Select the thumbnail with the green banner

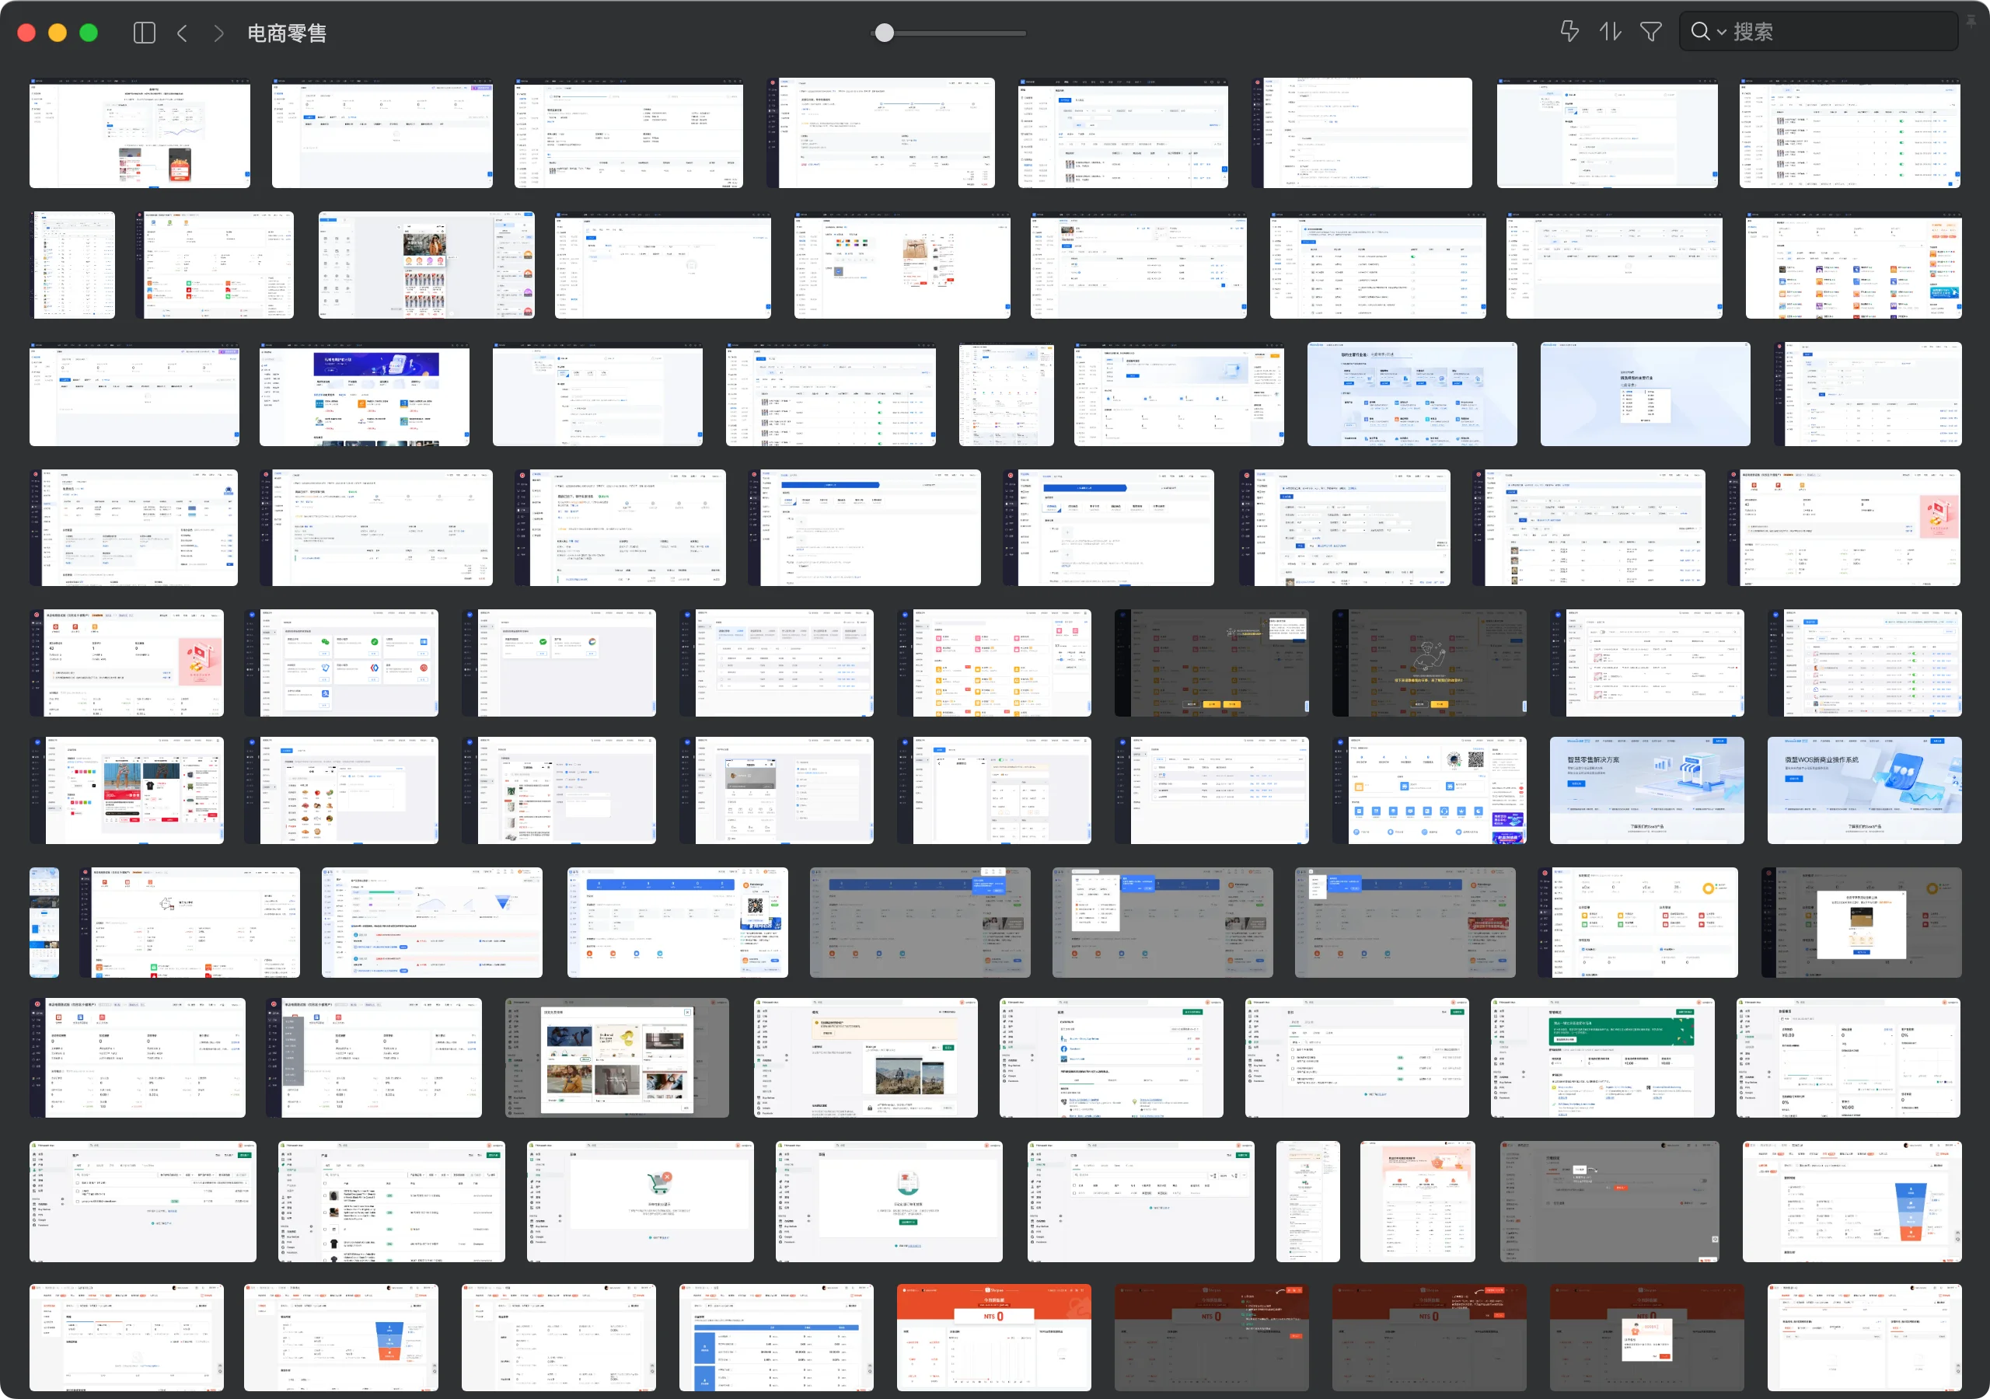[x=1601, y=1056]
